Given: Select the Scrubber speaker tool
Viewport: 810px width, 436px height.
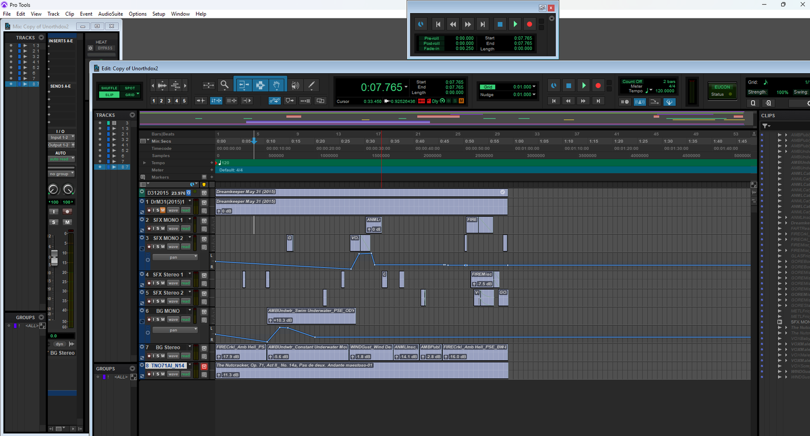Looking at the screenshot, I should click(x=295, y=85).
